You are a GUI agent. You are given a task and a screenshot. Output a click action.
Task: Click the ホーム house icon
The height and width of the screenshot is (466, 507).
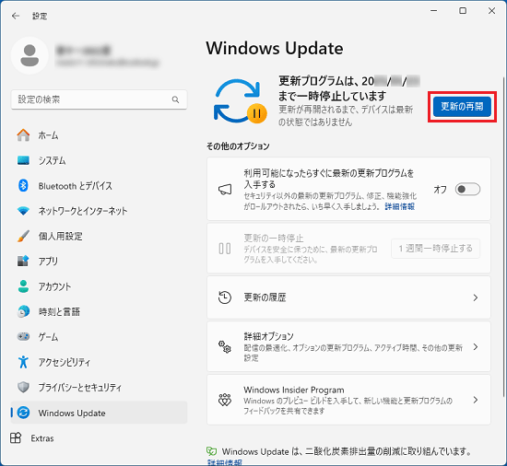(x=23, y=135)
